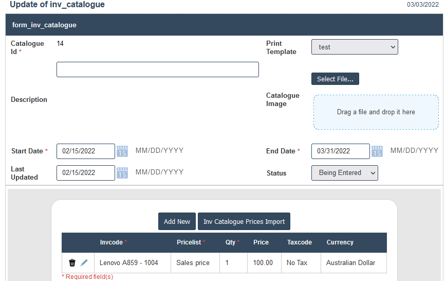Open the Start Date calendar picker
Viewport: 446px width, 281px height.
[x=122, y=151]
